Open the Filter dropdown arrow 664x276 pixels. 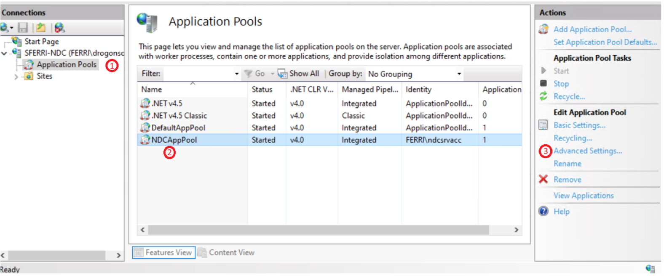click(x=236, y=74)
